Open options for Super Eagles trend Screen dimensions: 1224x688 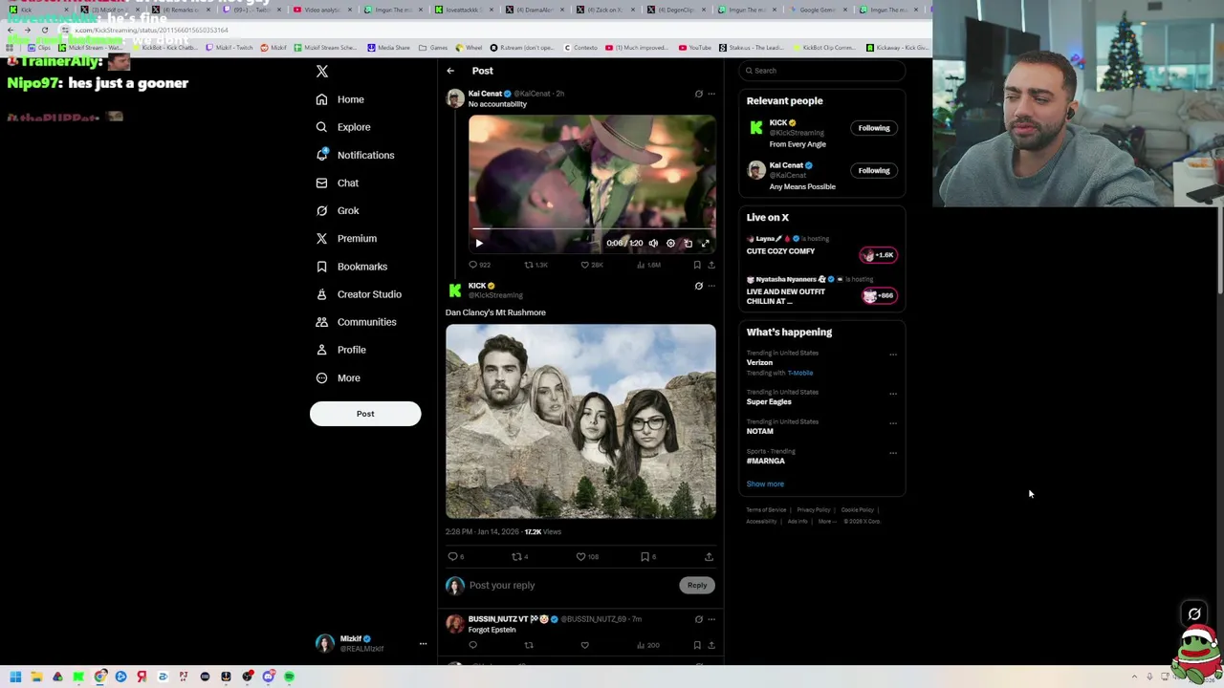pyautogui.click(x=893, y=394)
